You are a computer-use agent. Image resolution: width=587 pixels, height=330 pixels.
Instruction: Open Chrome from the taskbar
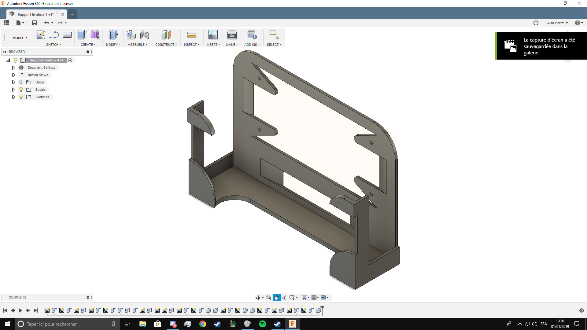pos(203,324)
